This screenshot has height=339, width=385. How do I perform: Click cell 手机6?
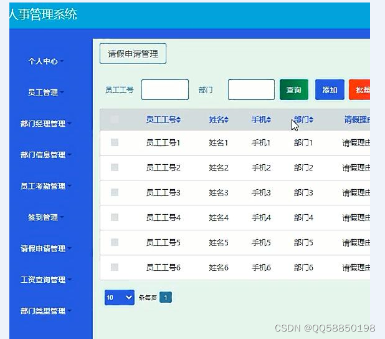click(261, 268)
